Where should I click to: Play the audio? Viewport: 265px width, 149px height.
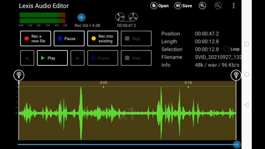[52, 58]
